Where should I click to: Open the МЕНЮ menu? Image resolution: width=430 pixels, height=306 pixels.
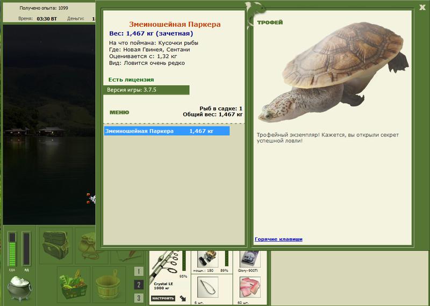tap(119, 112)
